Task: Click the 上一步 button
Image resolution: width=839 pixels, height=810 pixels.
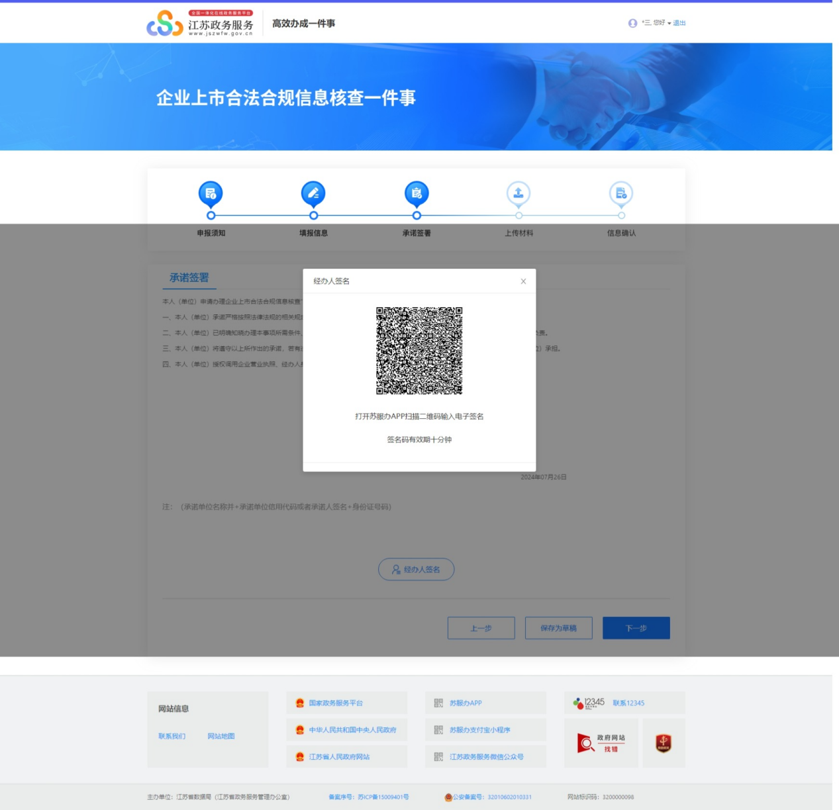Action: click(481, 628)
